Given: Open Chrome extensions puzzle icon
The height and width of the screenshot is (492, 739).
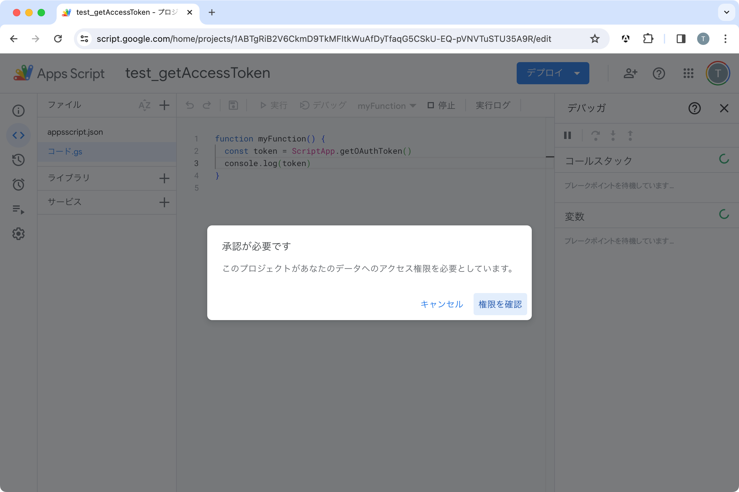Looking at the screenshot, I should click(648, 39).
